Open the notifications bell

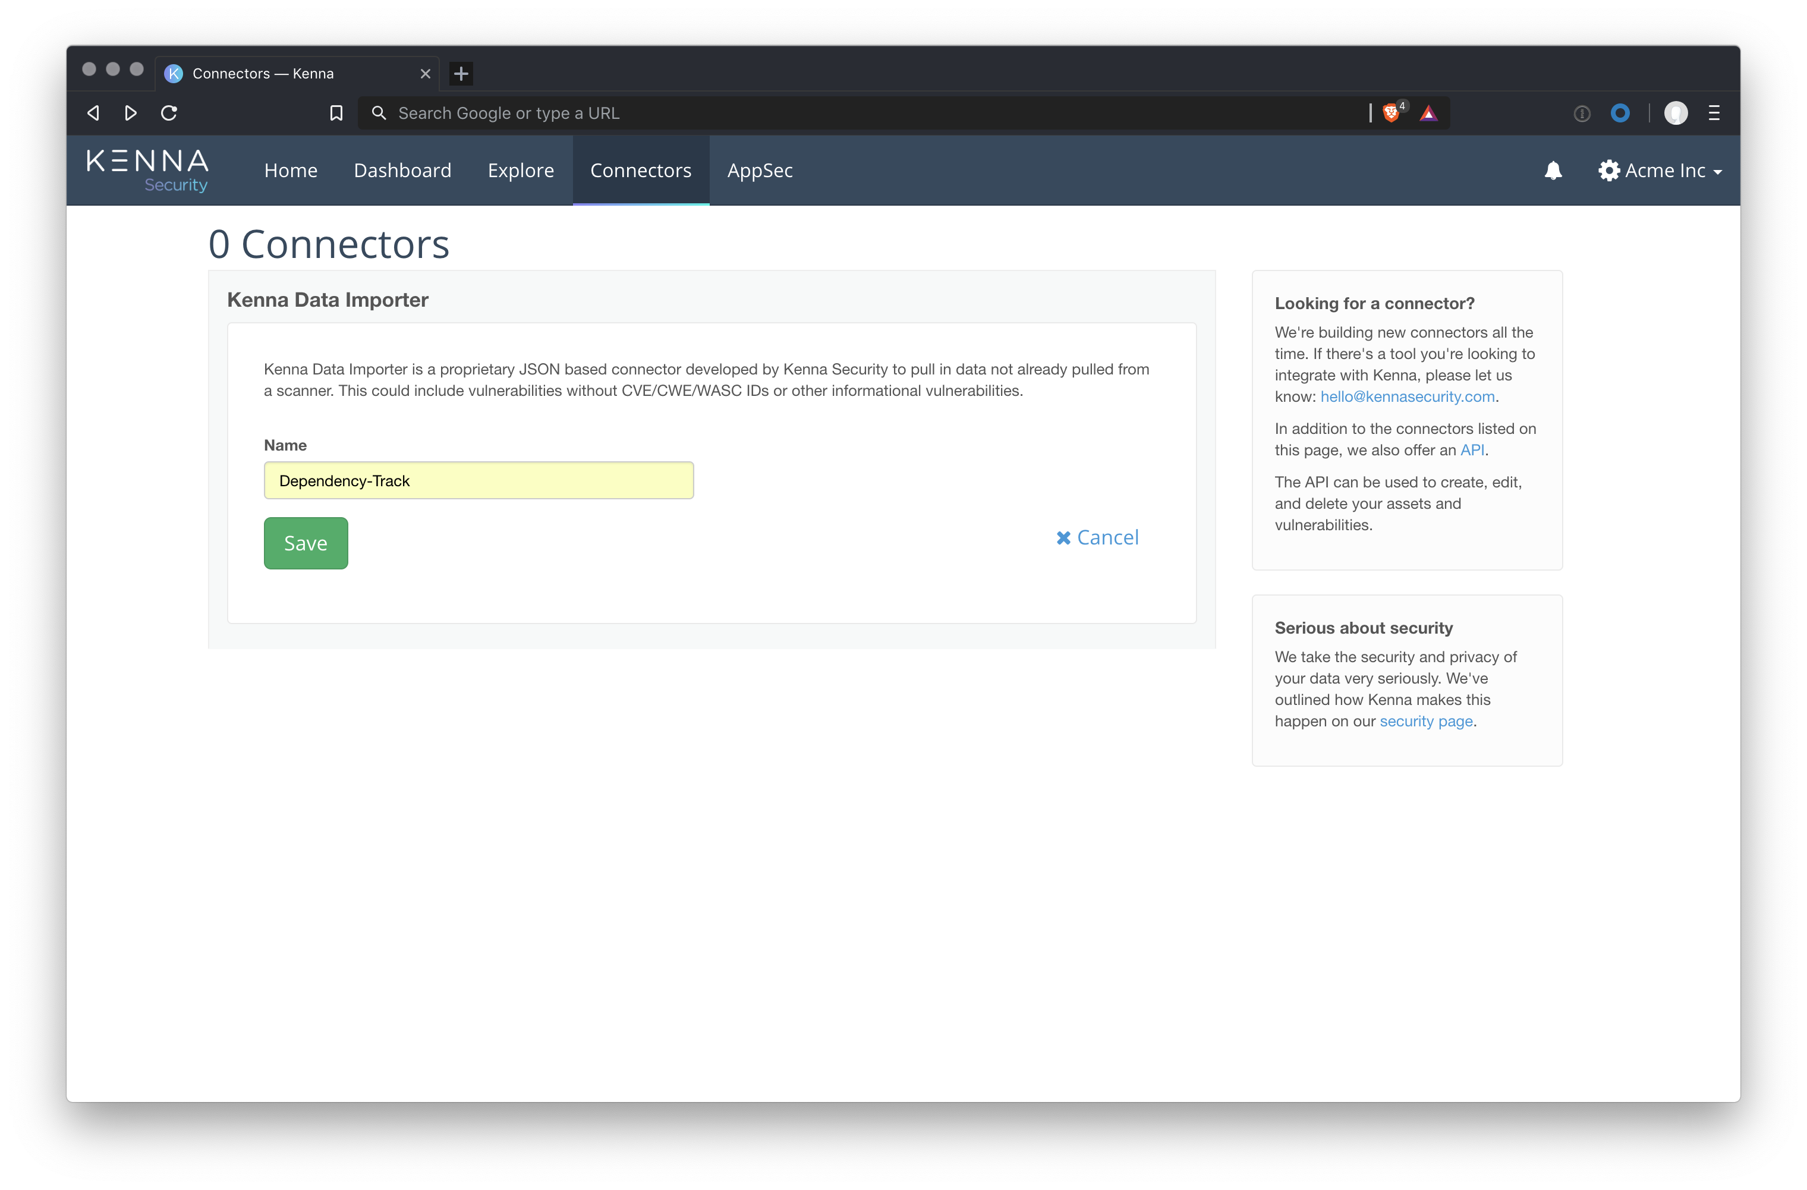pyautogui.click(x=1553, y=170)
